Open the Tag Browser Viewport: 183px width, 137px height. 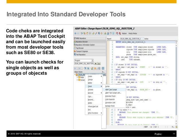pos(90,48)
